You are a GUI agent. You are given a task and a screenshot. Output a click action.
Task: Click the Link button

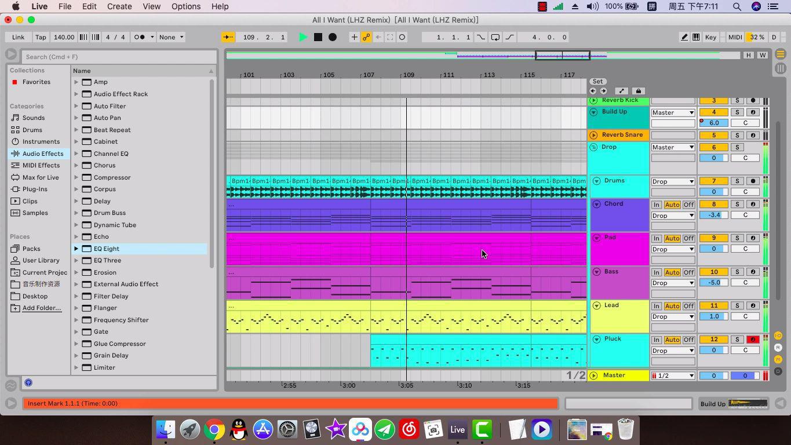click(x=18, y=37)
